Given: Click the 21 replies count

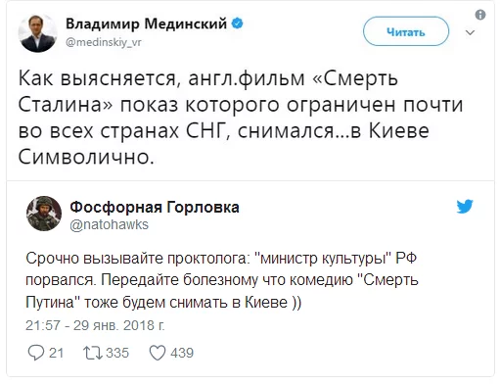Looking at the screenshot, I should 56,353.
